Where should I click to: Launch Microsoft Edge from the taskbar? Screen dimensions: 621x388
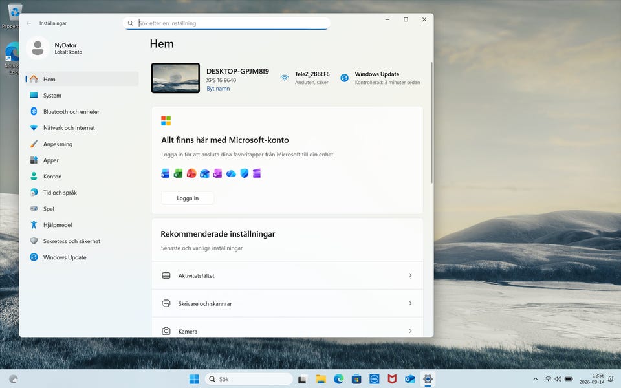(x=338, y=380)
